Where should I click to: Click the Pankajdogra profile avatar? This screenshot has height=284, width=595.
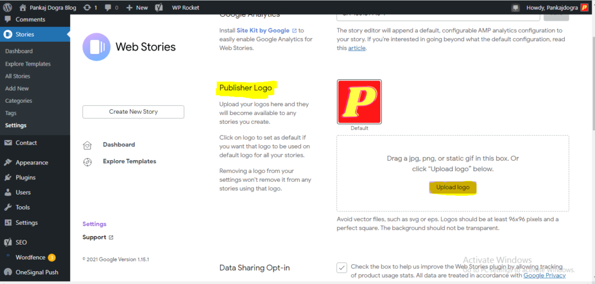[x=585, y=8]
